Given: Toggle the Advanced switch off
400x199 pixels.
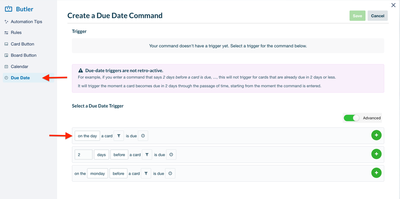Looking at the screenshot, I should click(351, 118).
